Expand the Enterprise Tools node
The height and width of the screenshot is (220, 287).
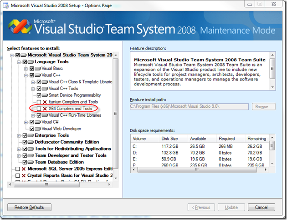pos(19,135)
